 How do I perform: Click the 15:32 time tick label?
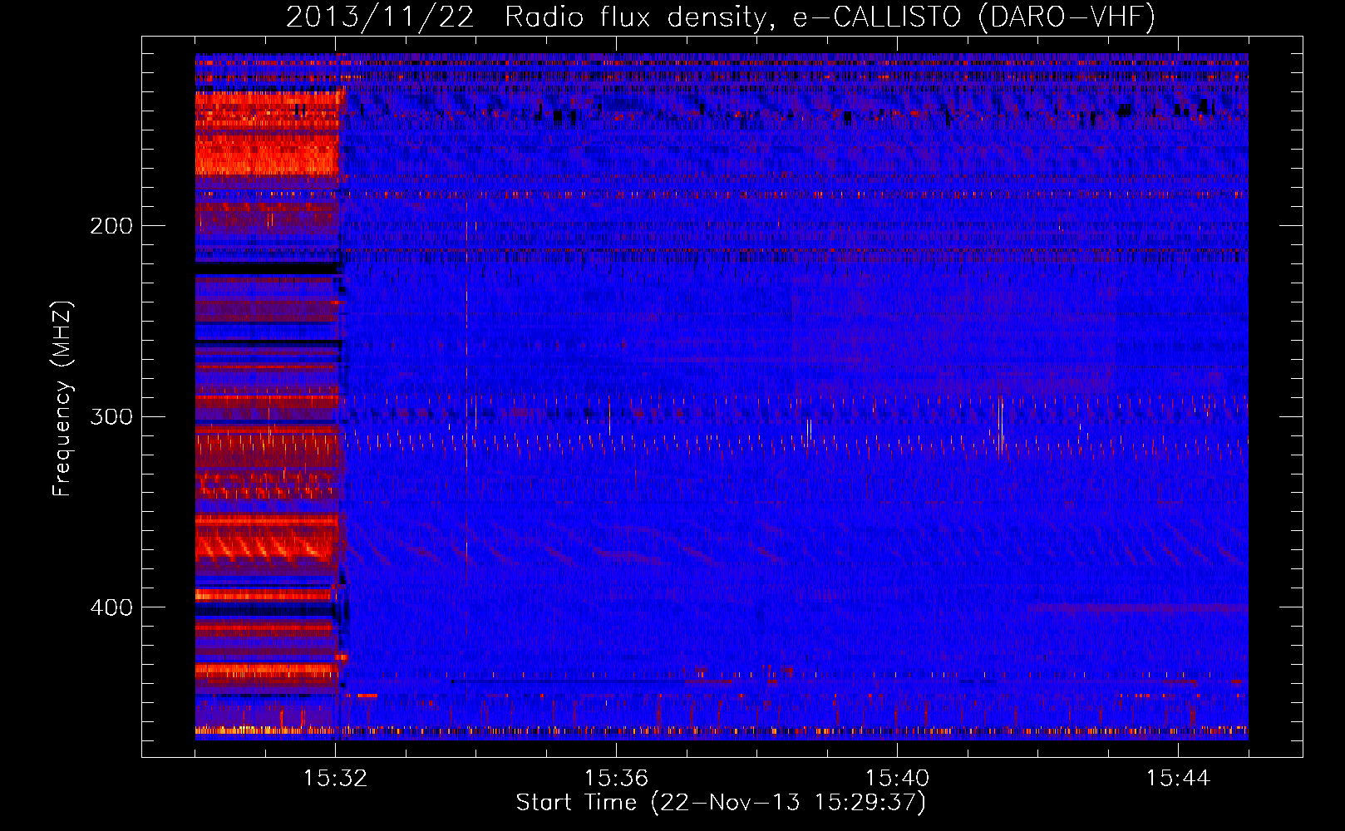(x=335, y=779)
